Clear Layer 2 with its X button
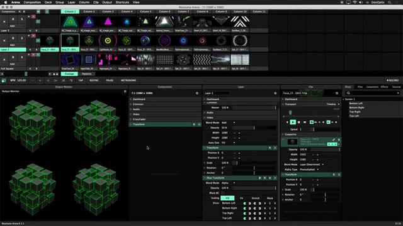This screenshot has height=226, width=403. 4,41
